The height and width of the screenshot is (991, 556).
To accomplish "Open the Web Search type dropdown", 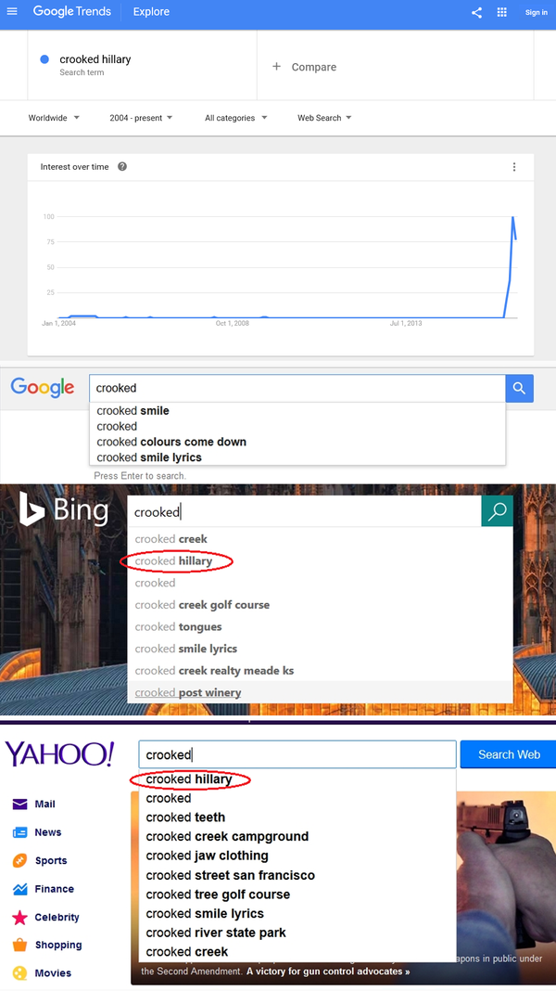I will tap(324, 118).
